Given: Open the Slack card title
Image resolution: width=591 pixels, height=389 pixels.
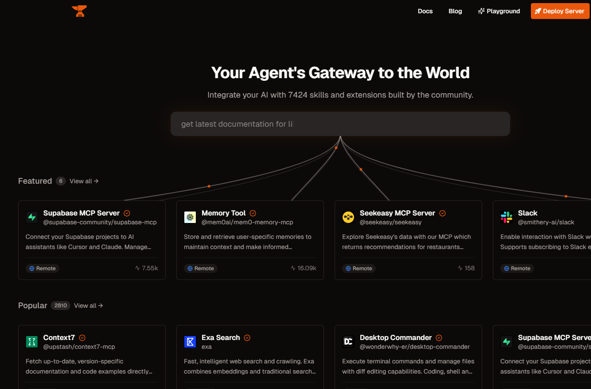Looking at the screenshot, I should (528, 213).
